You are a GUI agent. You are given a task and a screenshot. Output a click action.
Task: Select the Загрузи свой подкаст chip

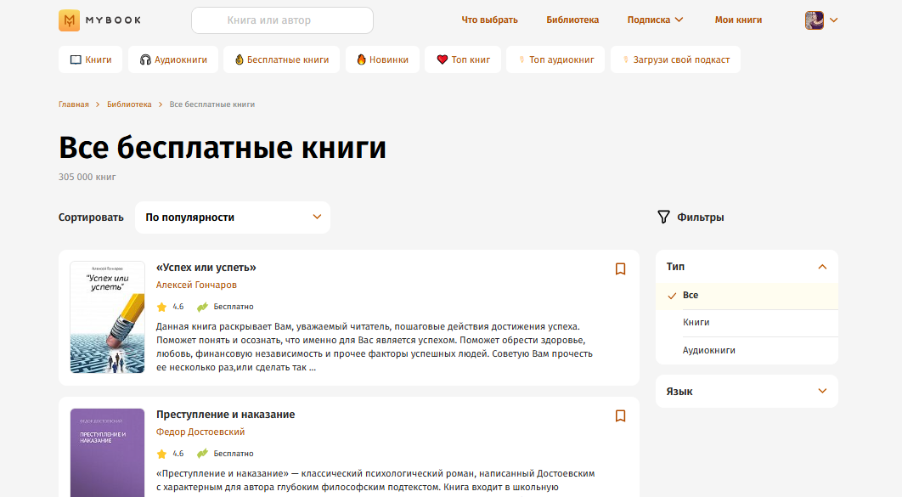click(x=675, y=59)
